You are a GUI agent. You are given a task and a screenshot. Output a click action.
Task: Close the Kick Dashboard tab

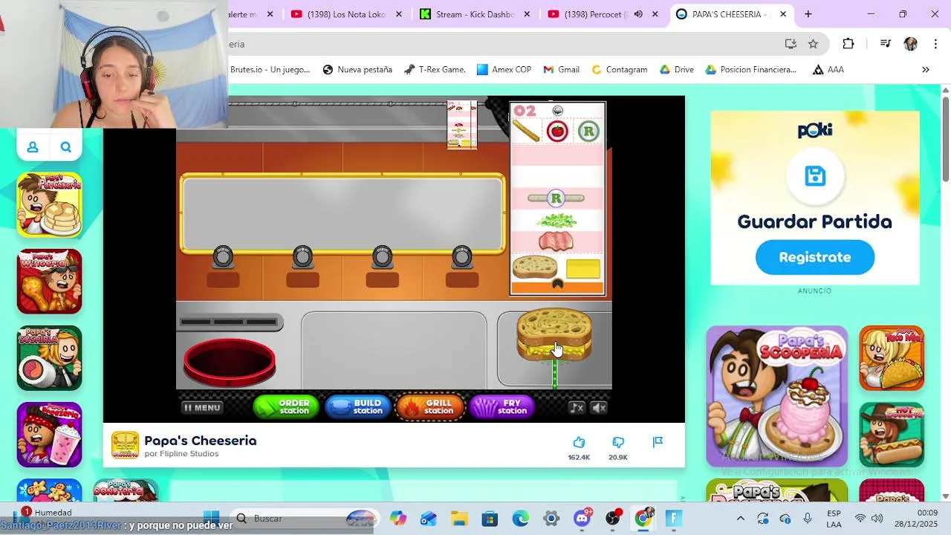point(527,14)
